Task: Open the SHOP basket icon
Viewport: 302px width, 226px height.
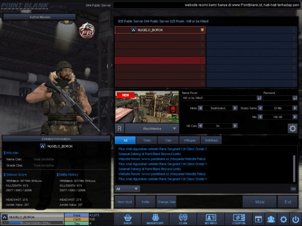Action: point(128,219)
